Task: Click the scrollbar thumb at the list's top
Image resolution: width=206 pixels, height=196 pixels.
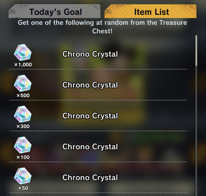Action: pyautogui.click(x=196, y=50)
